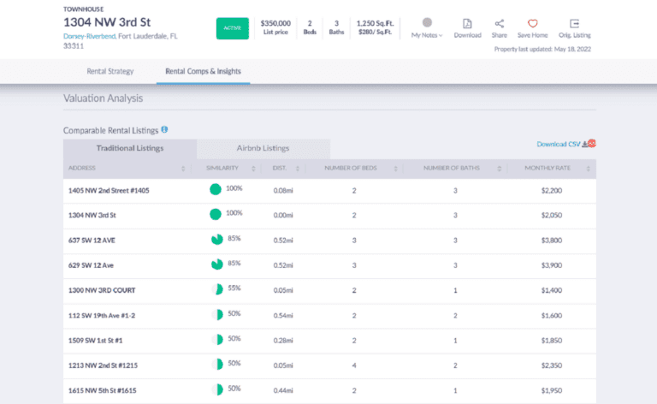This screenshot has width=657, height=404.
Task: Click similarity pie icon for 637 SW 12 AVE
Action: [216, 240]
